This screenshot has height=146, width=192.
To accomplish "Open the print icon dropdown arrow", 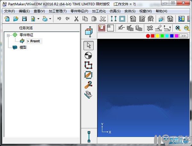I will (x=50, y=19).
